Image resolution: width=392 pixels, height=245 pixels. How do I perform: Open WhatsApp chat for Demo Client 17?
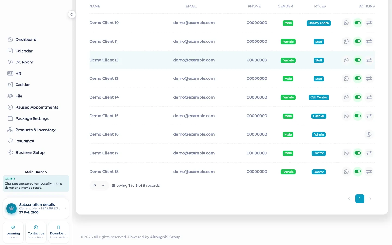(x=346, y=153)
